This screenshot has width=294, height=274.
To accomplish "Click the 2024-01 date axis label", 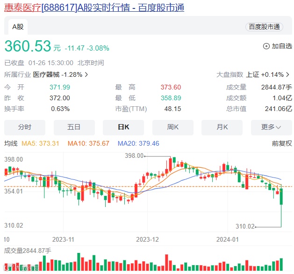I will (228, 240).
